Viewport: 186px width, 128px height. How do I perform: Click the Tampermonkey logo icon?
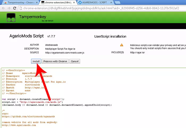[x=11, y=17]
